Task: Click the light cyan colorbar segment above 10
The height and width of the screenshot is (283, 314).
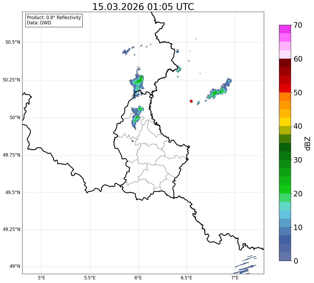Action: coord(285,215)
